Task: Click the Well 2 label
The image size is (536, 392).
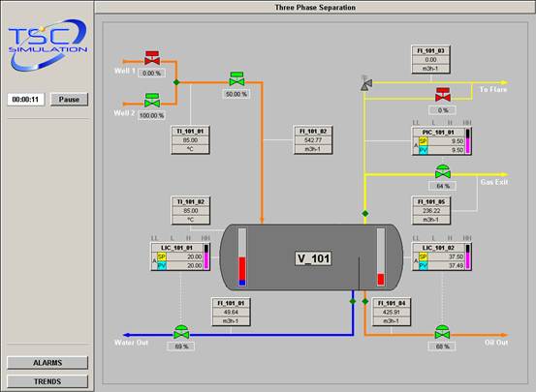Action: (x=124, y=113)
